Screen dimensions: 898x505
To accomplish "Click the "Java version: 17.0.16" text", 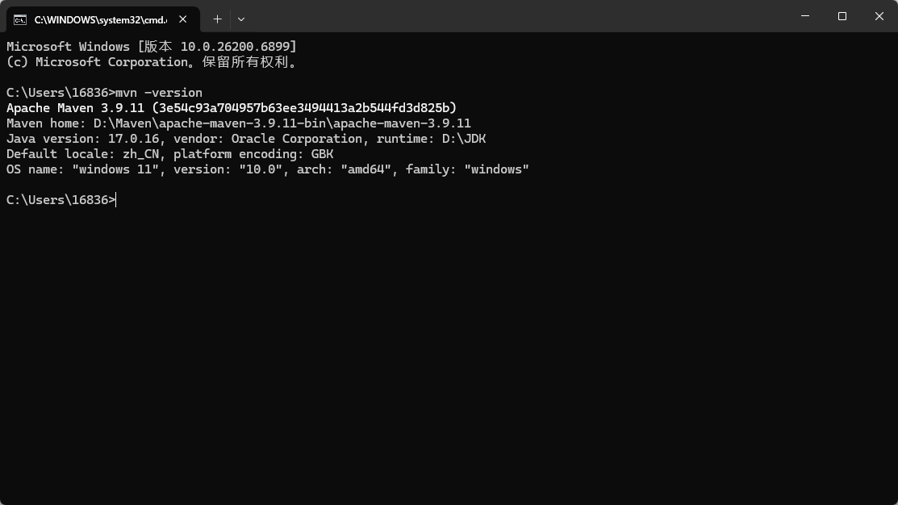I will click(73, 139).
